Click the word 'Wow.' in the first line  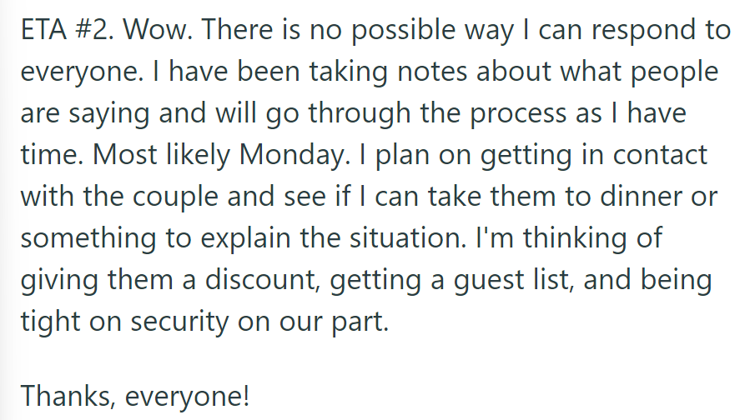158,29
